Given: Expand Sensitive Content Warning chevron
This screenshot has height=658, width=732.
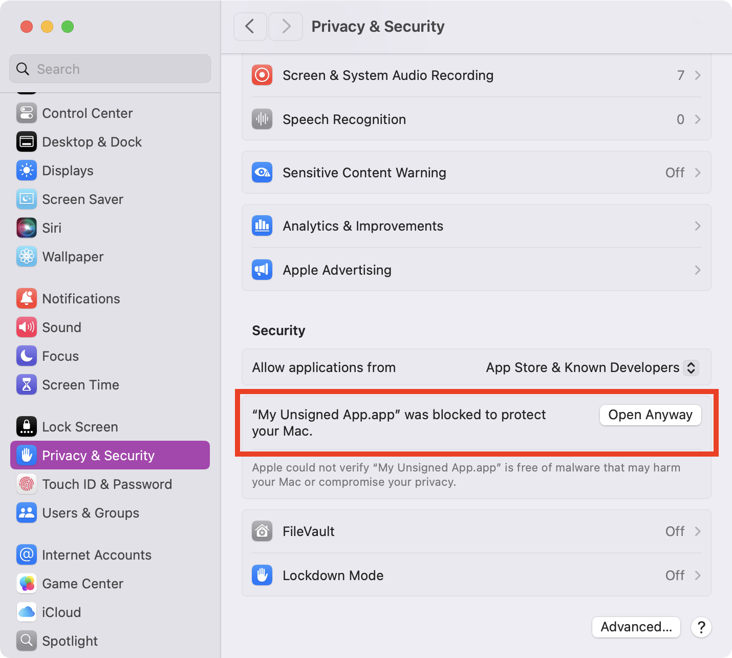Looking at the screenshot, I should pyautogui.click(x=698, y=173).
